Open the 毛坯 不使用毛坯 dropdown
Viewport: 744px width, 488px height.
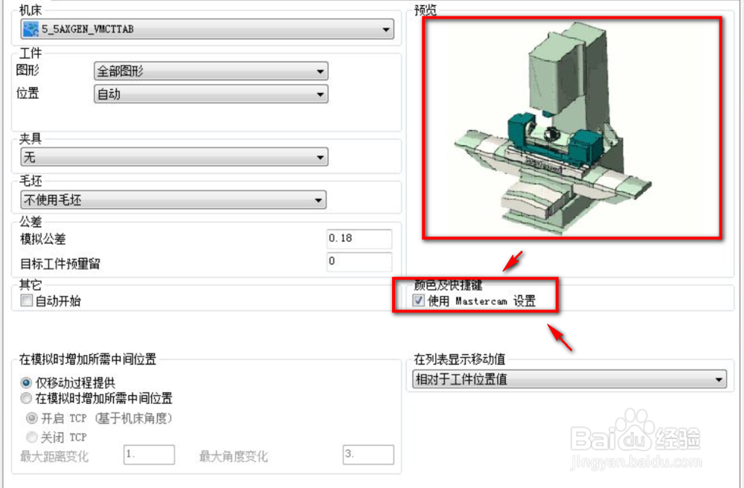click(173, 199)
